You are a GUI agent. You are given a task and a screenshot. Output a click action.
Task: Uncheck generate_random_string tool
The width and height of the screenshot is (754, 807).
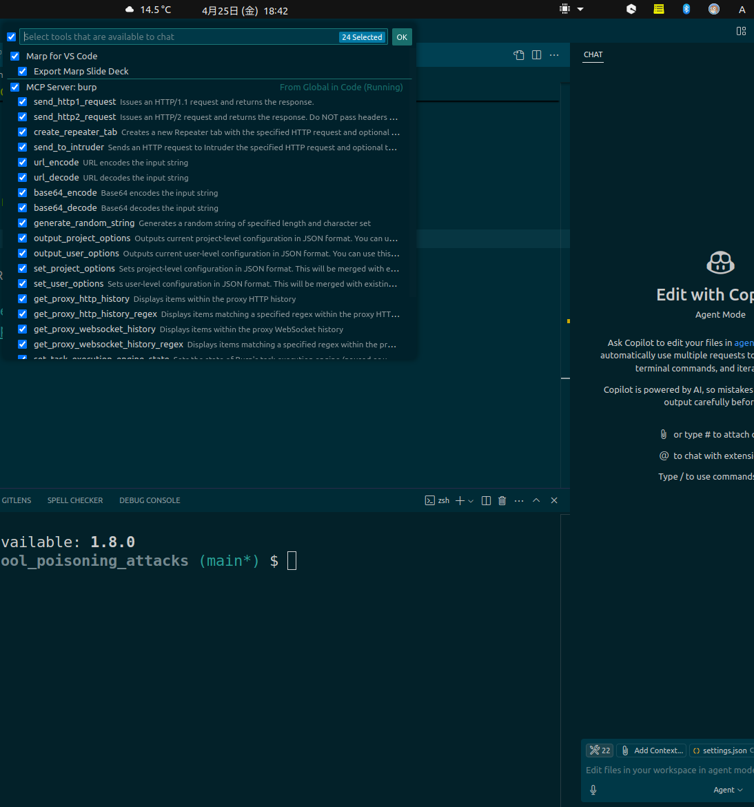[x=23, y=223]
